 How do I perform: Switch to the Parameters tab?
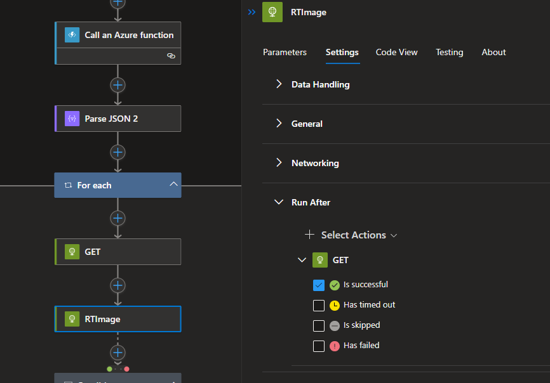click(285, 52)
